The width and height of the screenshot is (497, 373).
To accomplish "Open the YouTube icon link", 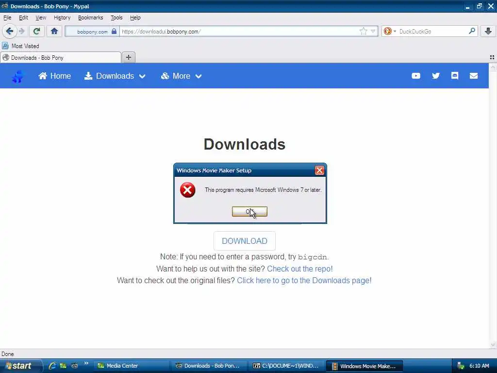I will click(x=416, y=76).
